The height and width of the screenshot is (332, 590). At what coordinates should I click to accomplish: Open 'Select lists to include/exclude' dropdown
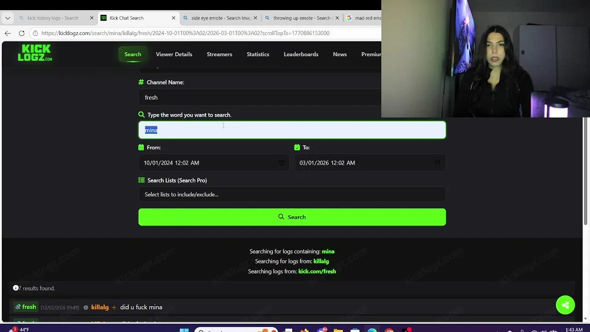(x=292, y=194)
